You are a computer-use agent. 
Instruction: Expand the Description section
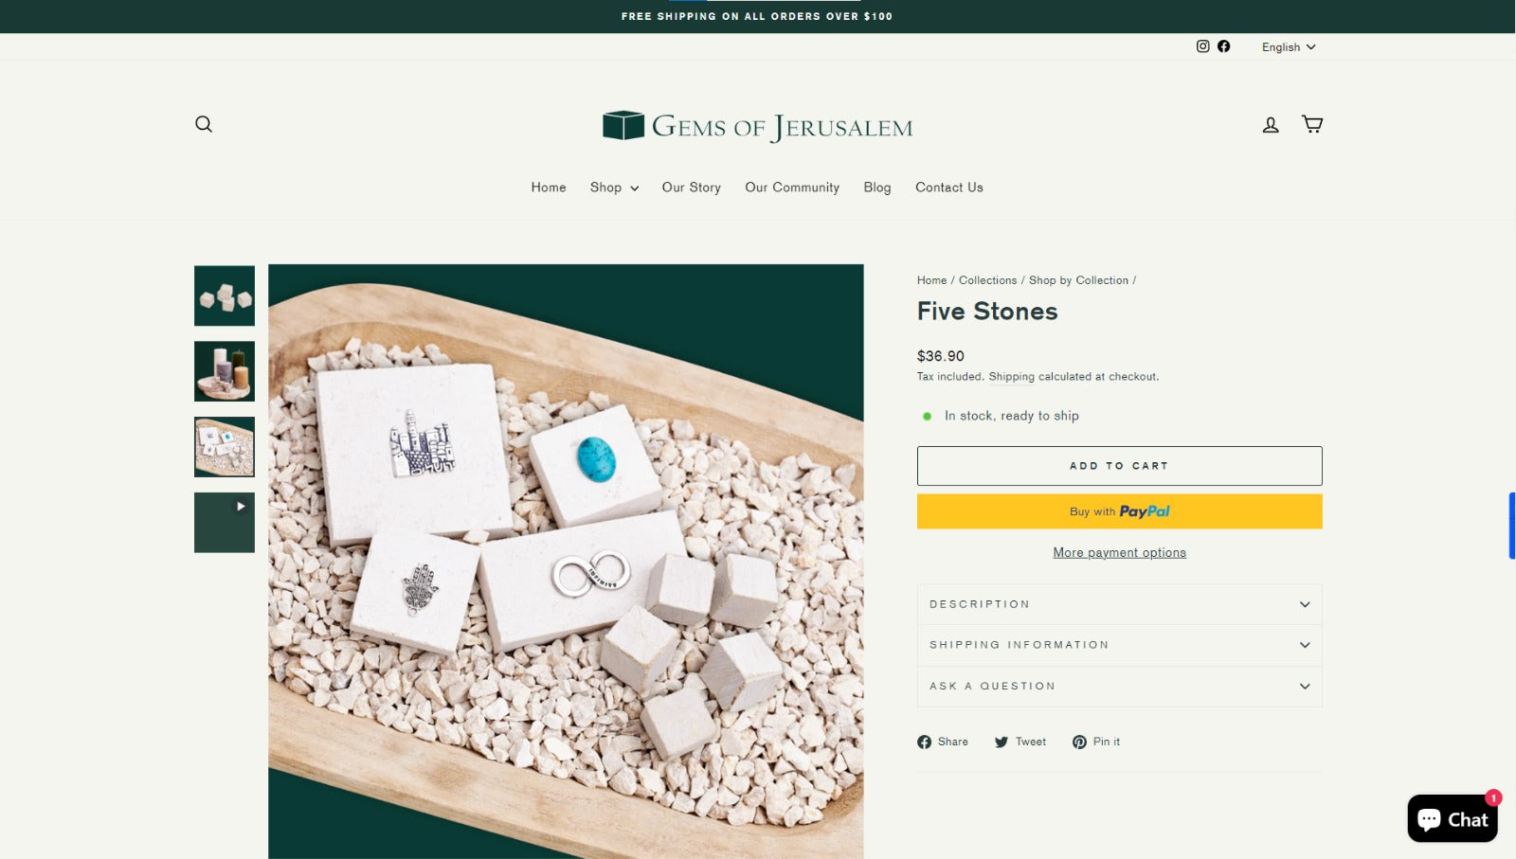click(x=1119, y=604)
